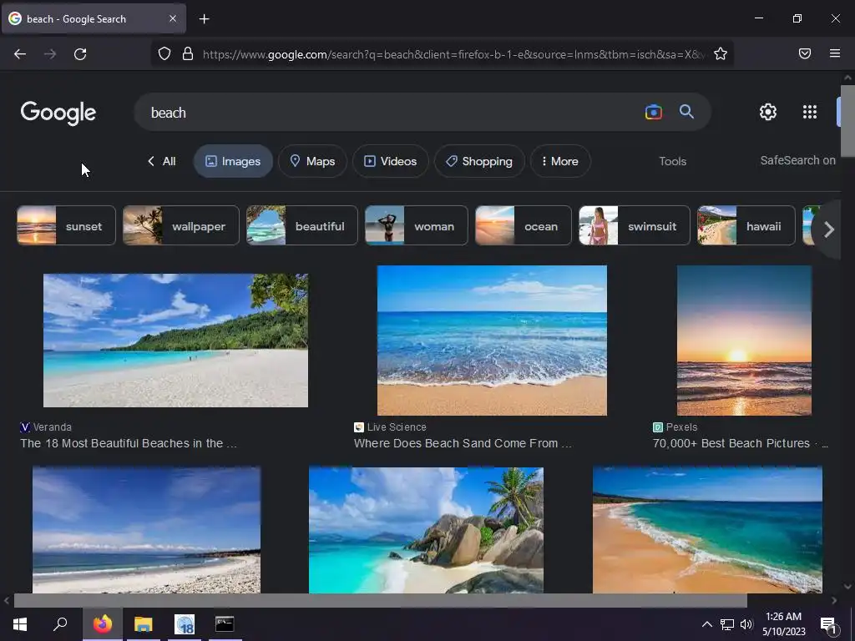855x641 pixels.
Task: Open 'The 18 Most Beautiful Beaches' link
Action: pos(129,443)
